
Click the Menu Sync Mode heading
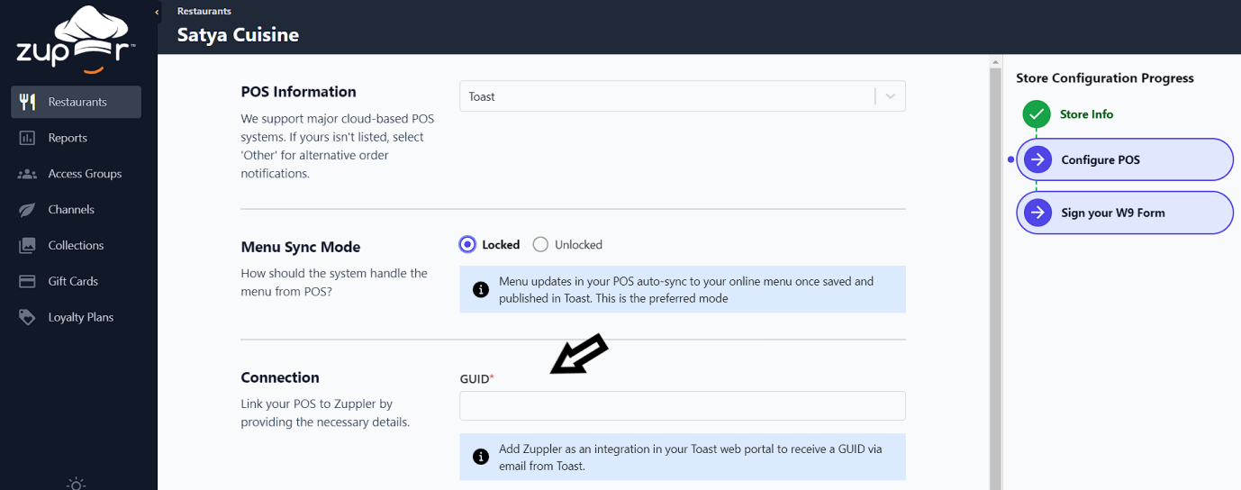click(300, 247)
